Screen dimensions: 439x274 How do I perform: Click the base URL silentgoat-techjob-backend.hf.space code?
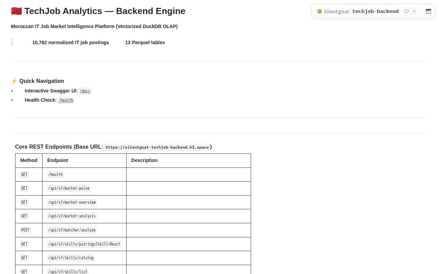click(x=157, y=147)
